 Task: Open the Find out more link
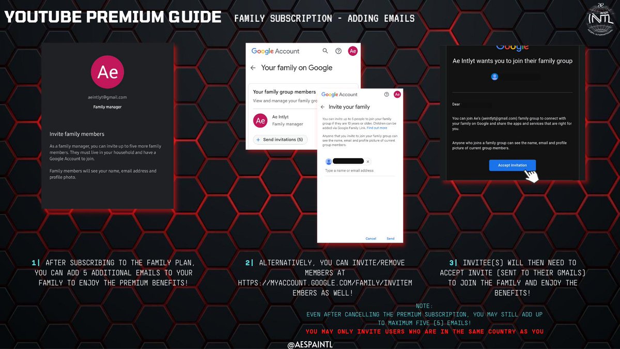click(377, 128)
